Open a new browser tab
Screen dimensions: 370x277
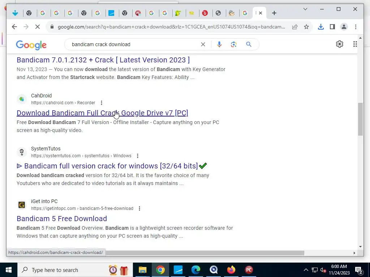(274, 13)
